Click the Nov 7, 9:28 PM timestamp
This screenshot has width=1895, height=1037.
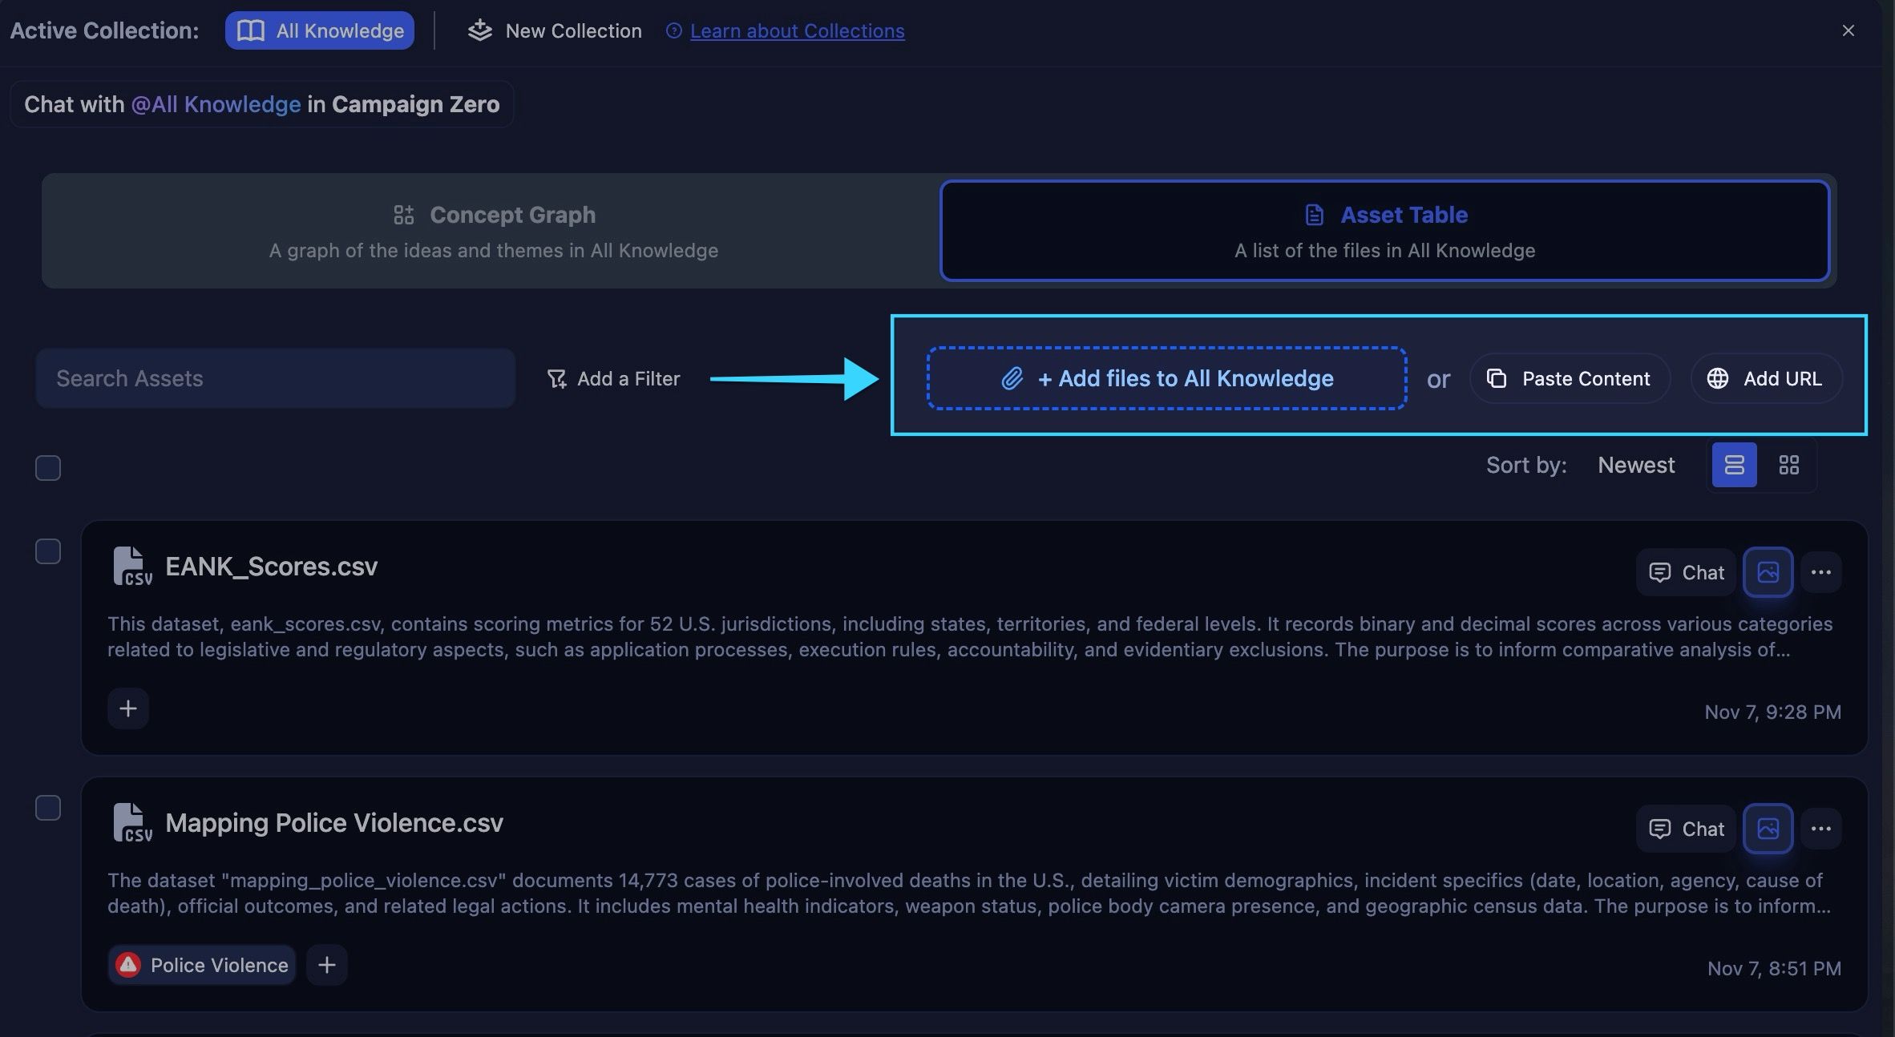point(1772,712)
